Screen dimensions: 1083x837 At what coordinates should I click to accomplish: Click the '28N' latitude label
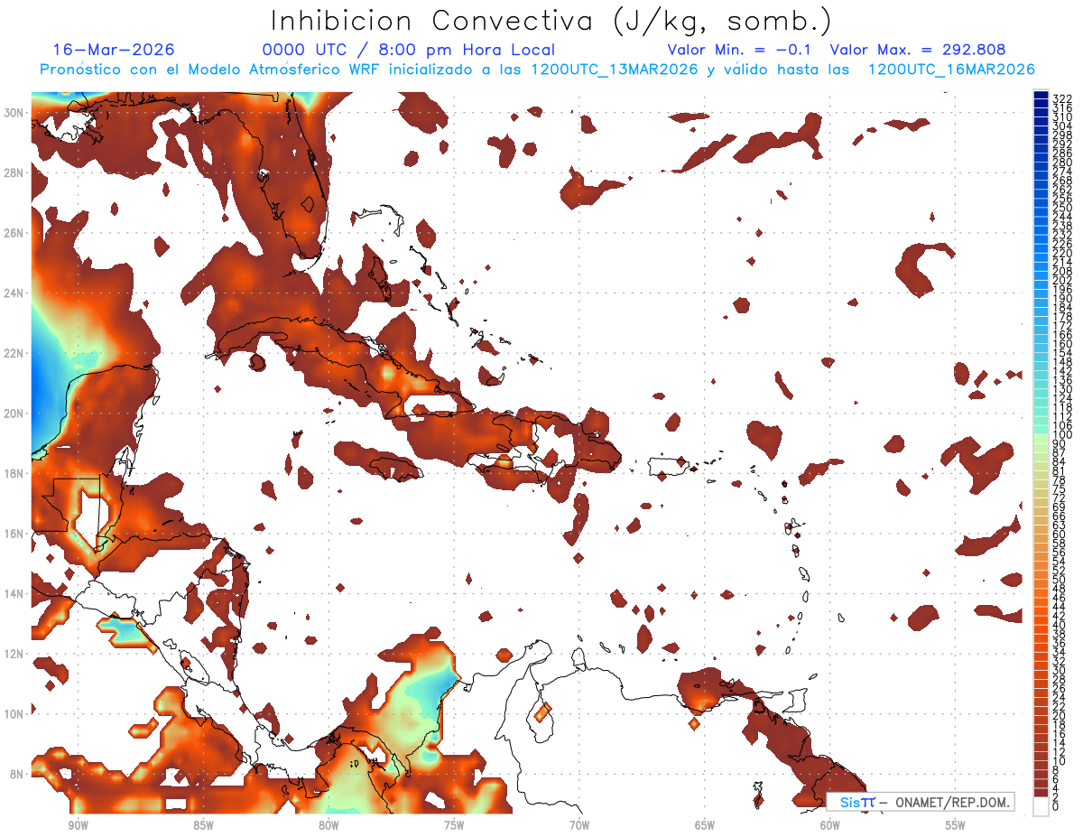tap(15, 172)
